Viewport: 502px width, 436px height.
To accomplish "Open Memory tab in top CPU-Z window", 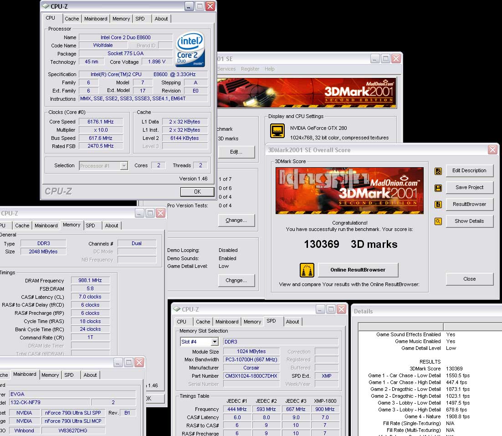I will (x=121, y=19).
